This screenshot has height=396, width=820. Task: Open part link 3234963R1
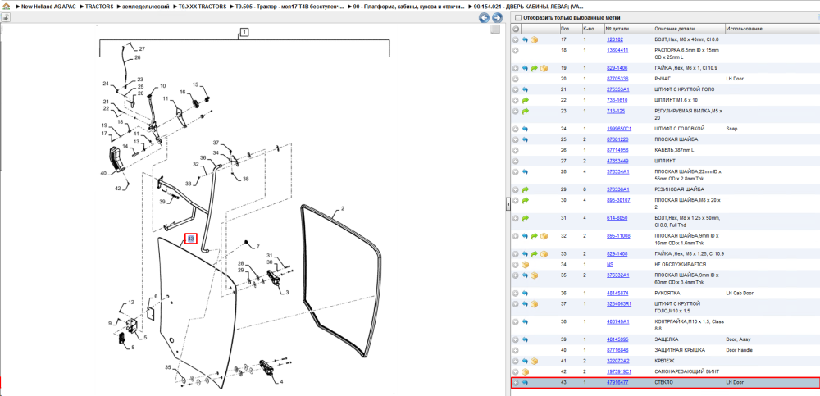tap(618, 303)
